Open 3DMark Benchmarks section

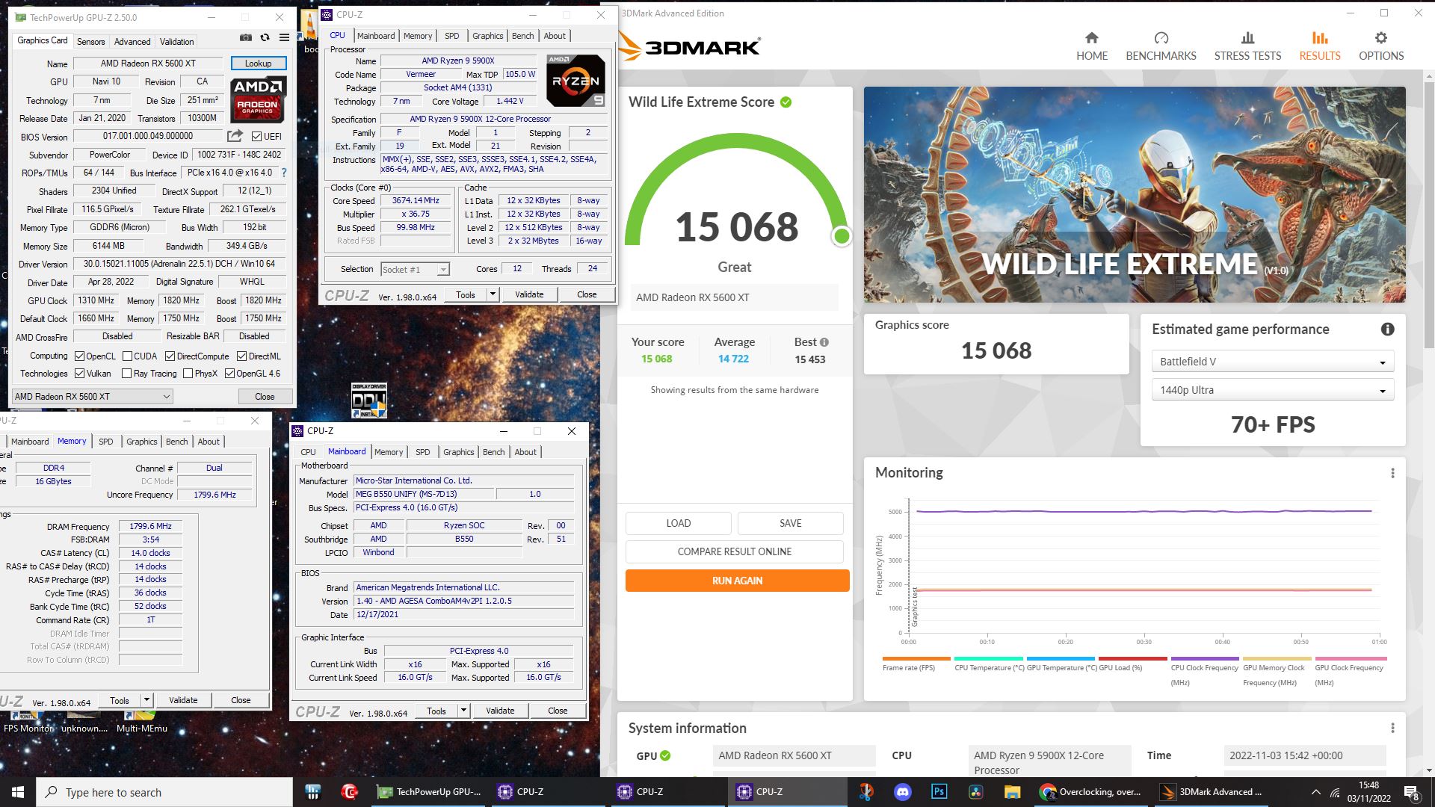(1161, 46)
